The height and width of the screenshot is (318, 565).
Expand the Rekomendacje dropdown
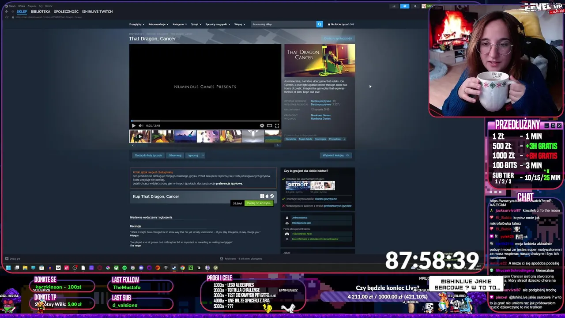pyautogui.click(x=158, y=24)
